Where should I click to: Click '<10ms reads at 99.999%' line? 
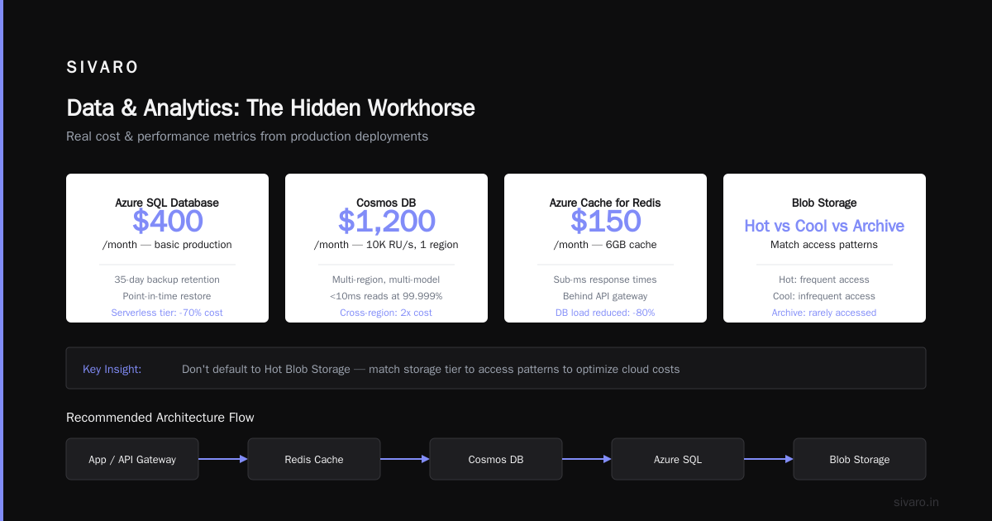pyautogui.click(x=386, y=296)
